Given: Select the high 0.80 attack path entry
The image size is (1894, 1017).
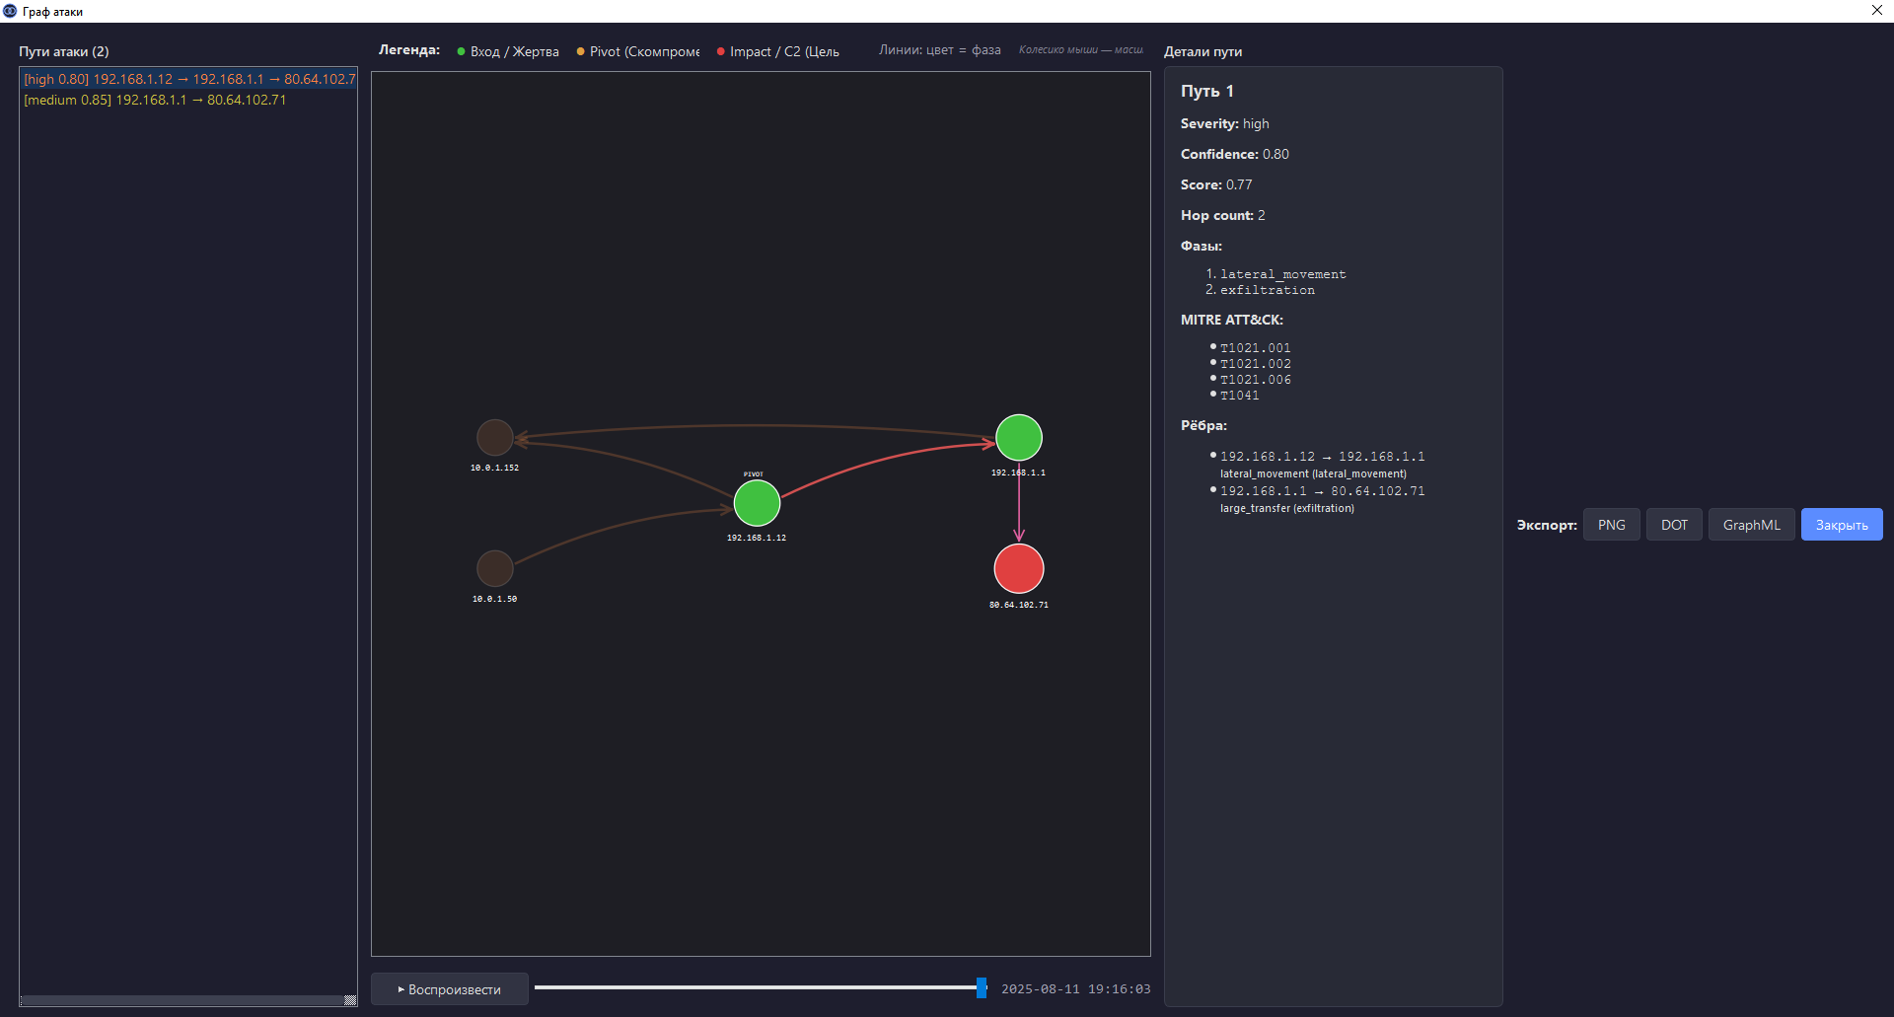Looking at the screenshot, I should point(188,79).
